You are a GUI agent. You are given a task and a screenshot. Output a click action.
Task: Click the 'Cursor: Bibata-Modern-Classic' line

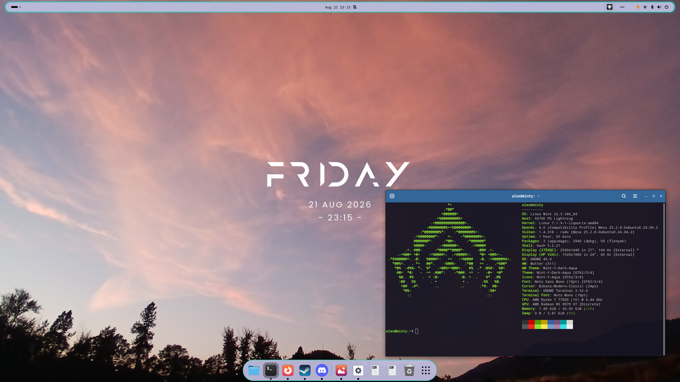[560, 286]
